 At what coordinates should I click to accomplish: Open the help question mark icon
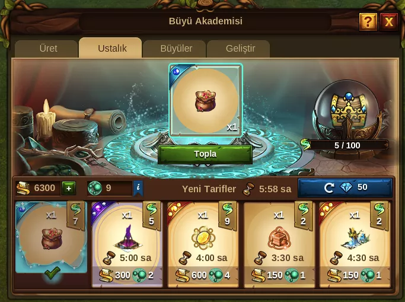[x=368, y=22]
